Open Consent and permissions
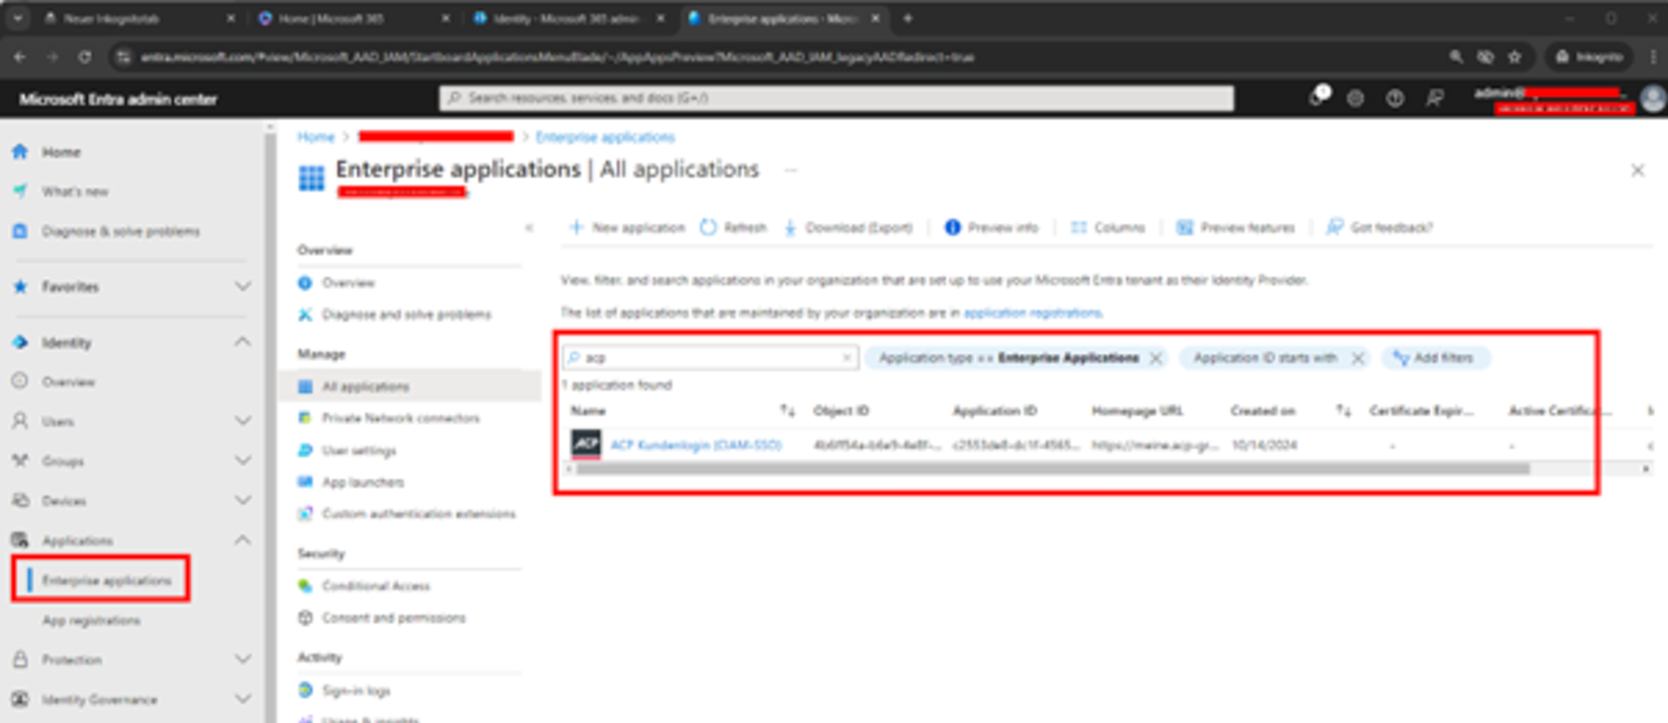 coord(393,617)
